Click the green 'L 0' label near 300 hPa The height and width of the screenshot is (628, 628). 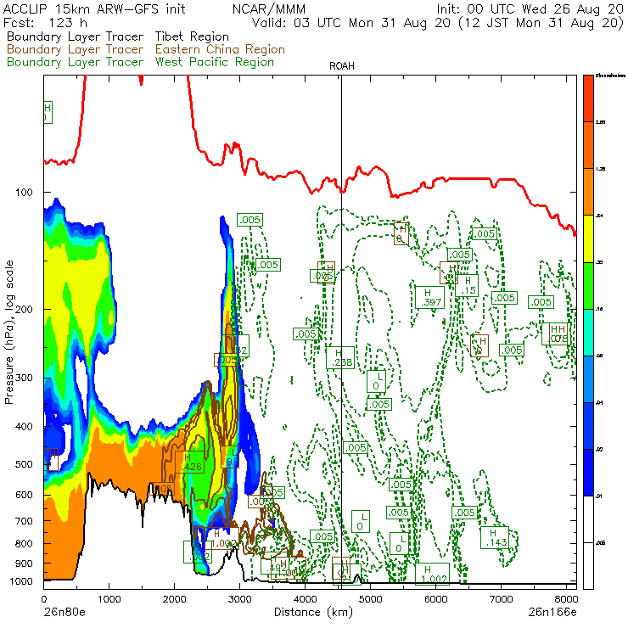coord(377,381)
